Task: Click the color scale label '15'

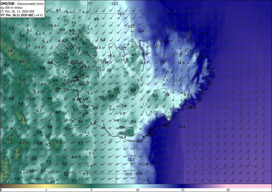Action: [x=183, y=190]
